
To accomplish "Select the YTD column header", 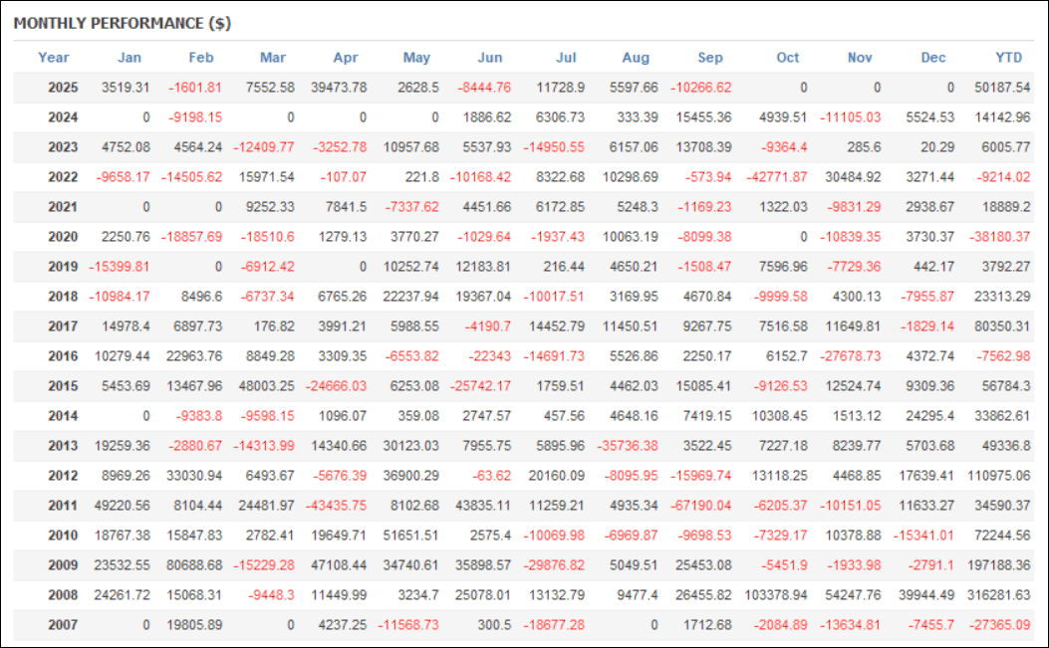I will coord(1009,58).
